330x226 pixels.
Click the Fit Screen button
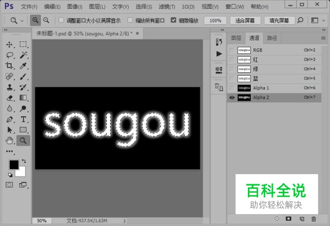coord(245,20)
